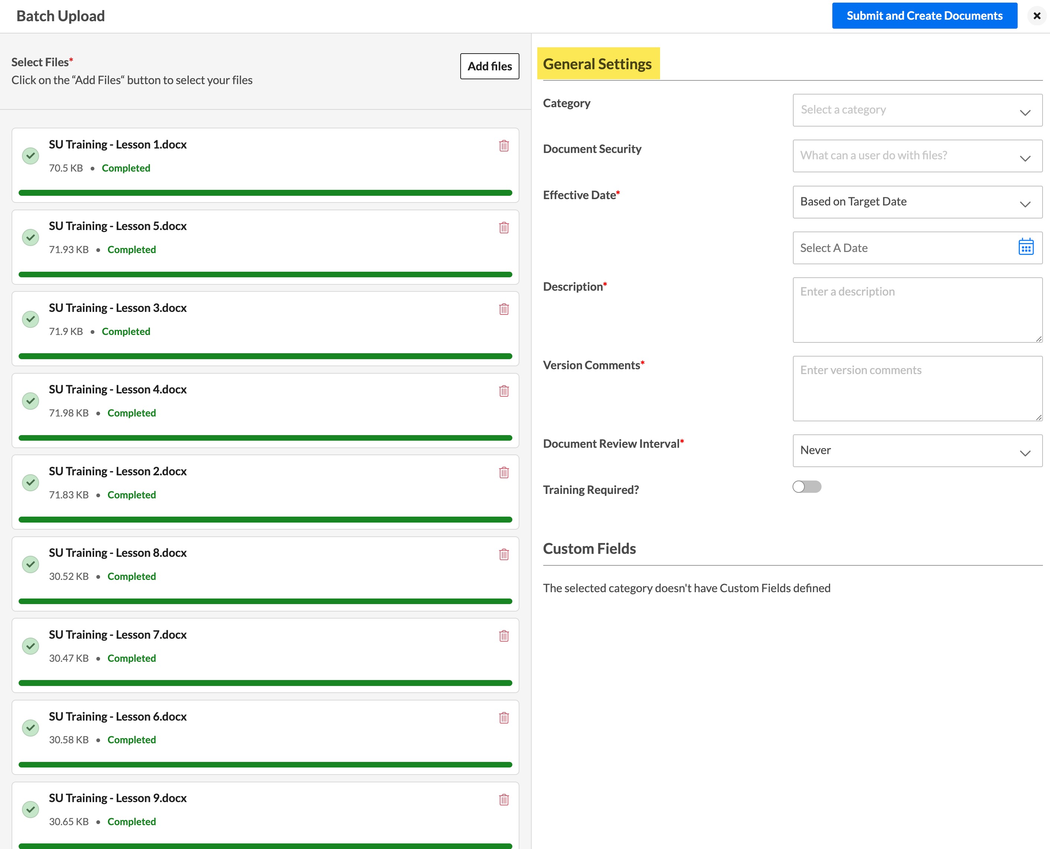The width and height of the screenshot is (1050, 849).
Task: Click Completed status of Lesson 2.docx
Action: [132, 495]
